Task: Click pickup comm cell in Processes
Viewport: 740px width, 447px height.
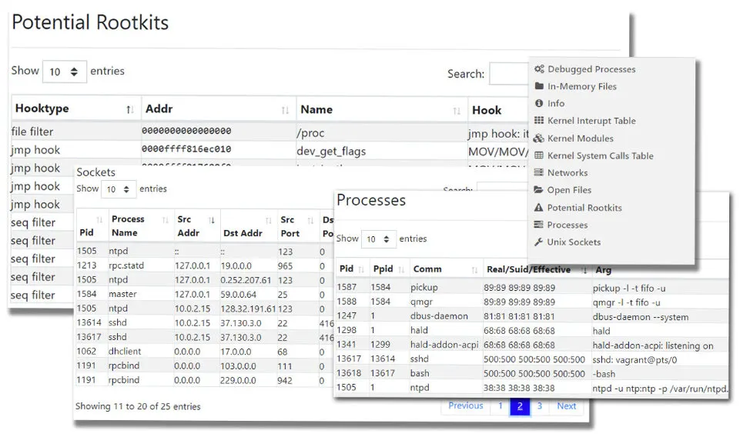Action: pos(424,287)
